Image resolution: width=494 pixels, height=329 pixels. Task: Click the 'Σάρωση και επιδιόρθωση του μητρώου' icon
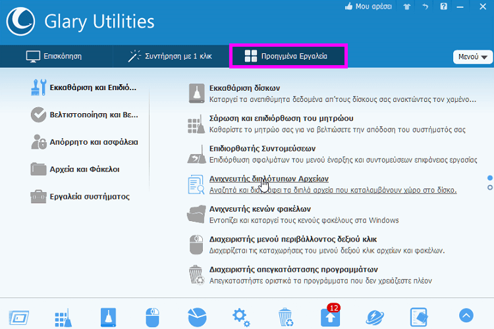(x=196, y=124)
